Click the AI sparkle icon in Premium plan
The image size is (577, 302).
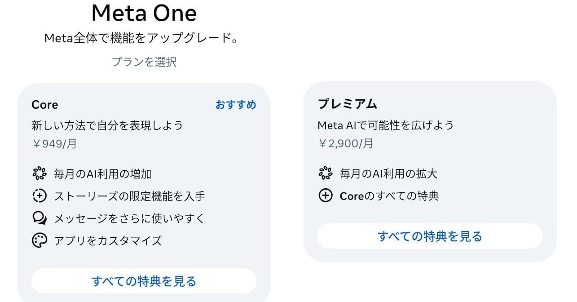click(326, 173)
